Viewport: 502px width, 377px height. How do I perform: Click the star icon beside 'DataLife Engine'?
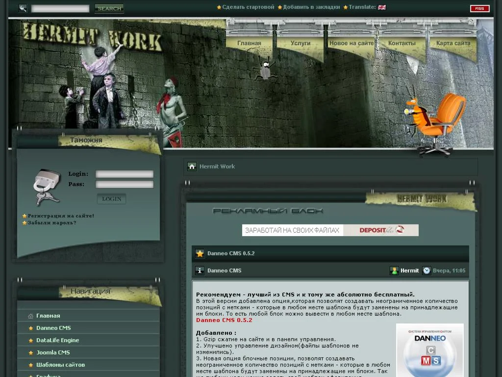coord(31,341)
